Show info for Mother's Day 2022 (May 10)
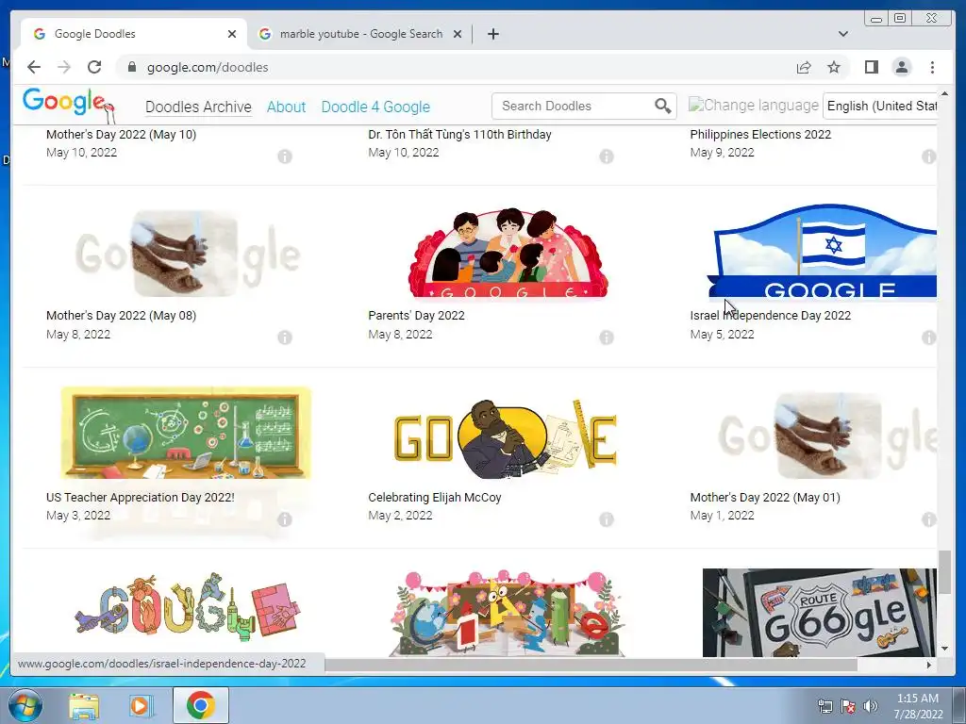 click(285, 156)
